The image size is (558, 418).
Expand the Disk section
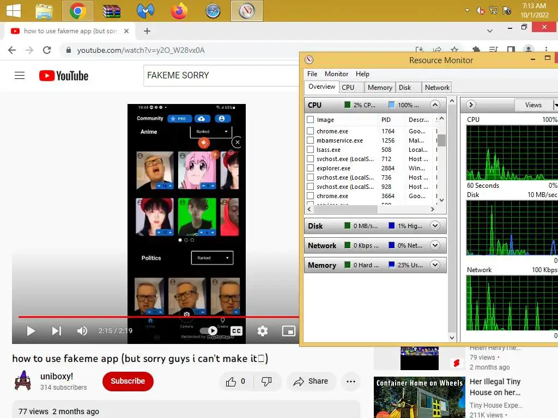(435, 226)
